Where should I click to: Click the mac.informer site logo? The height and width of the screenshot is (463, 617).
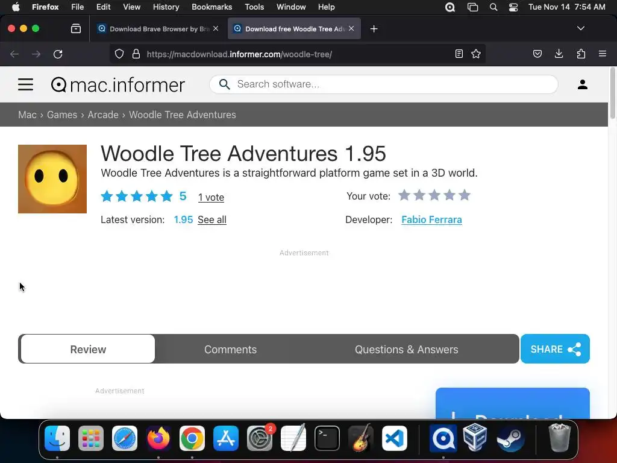pyautogui.click(x=117, y=84)
